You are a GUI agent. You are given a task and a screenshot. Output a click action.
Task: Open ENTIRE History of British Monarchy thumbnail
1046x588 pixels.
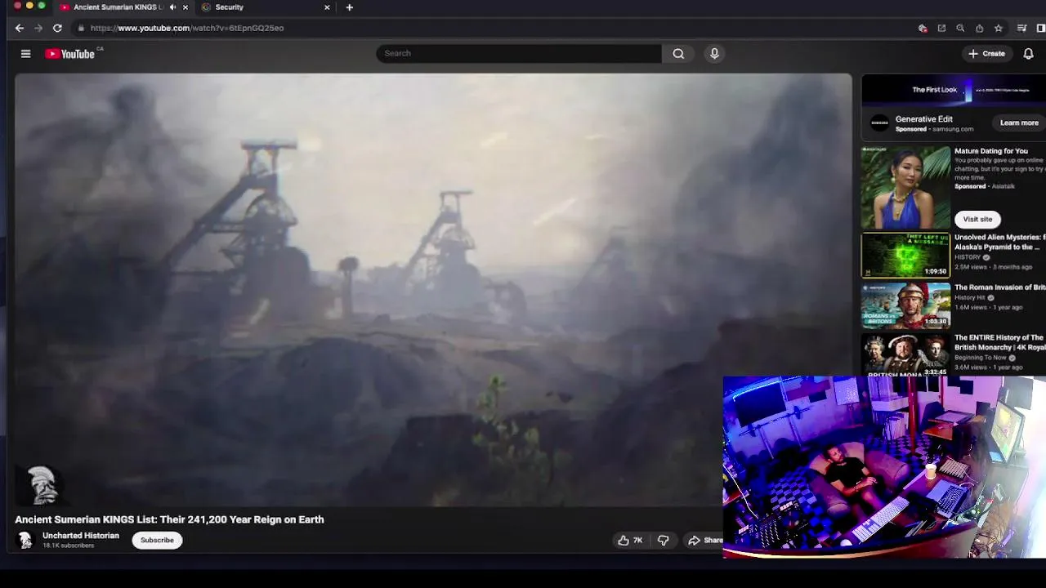tap(906, 354)
